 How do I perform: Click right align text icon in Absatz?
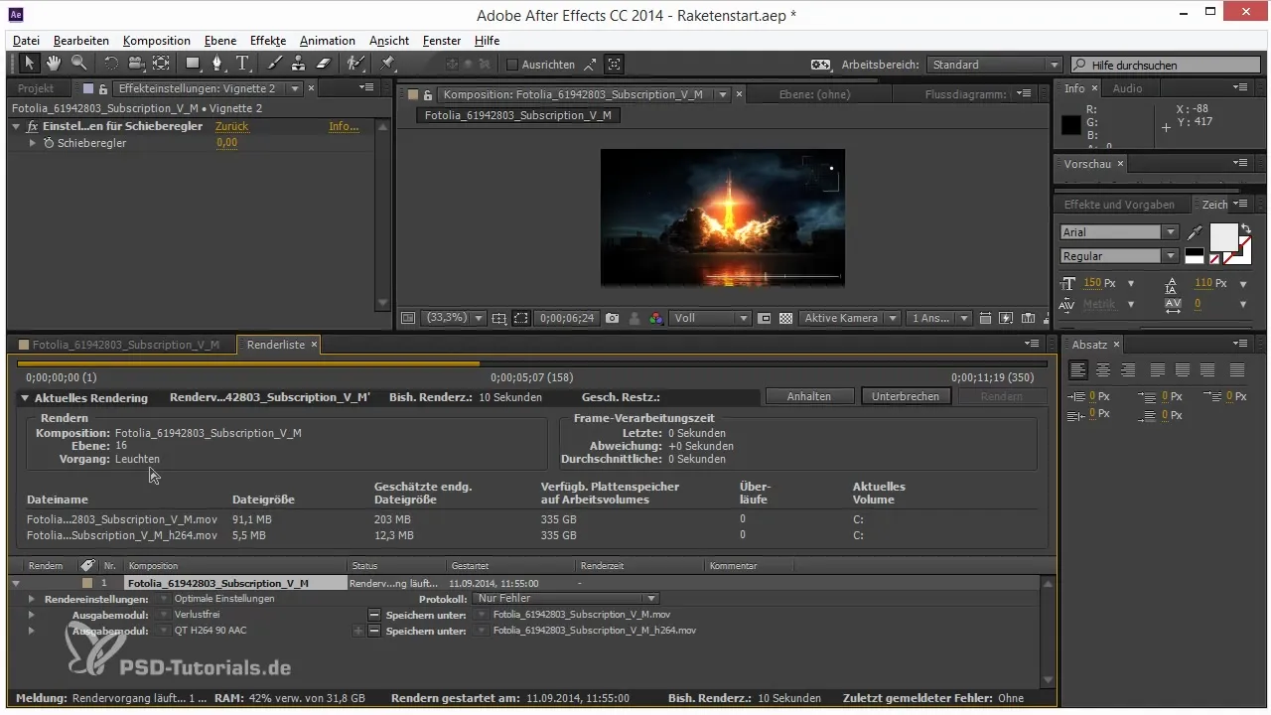[1127, 369]
